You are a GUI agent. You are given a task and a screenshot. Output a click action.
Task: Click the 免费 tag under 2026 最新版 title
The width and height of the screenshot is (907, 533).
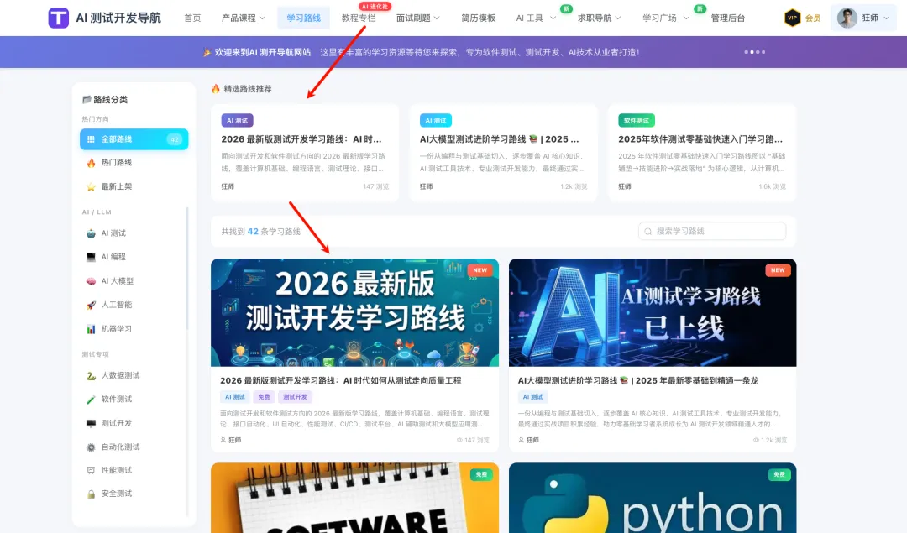[264, 396]
